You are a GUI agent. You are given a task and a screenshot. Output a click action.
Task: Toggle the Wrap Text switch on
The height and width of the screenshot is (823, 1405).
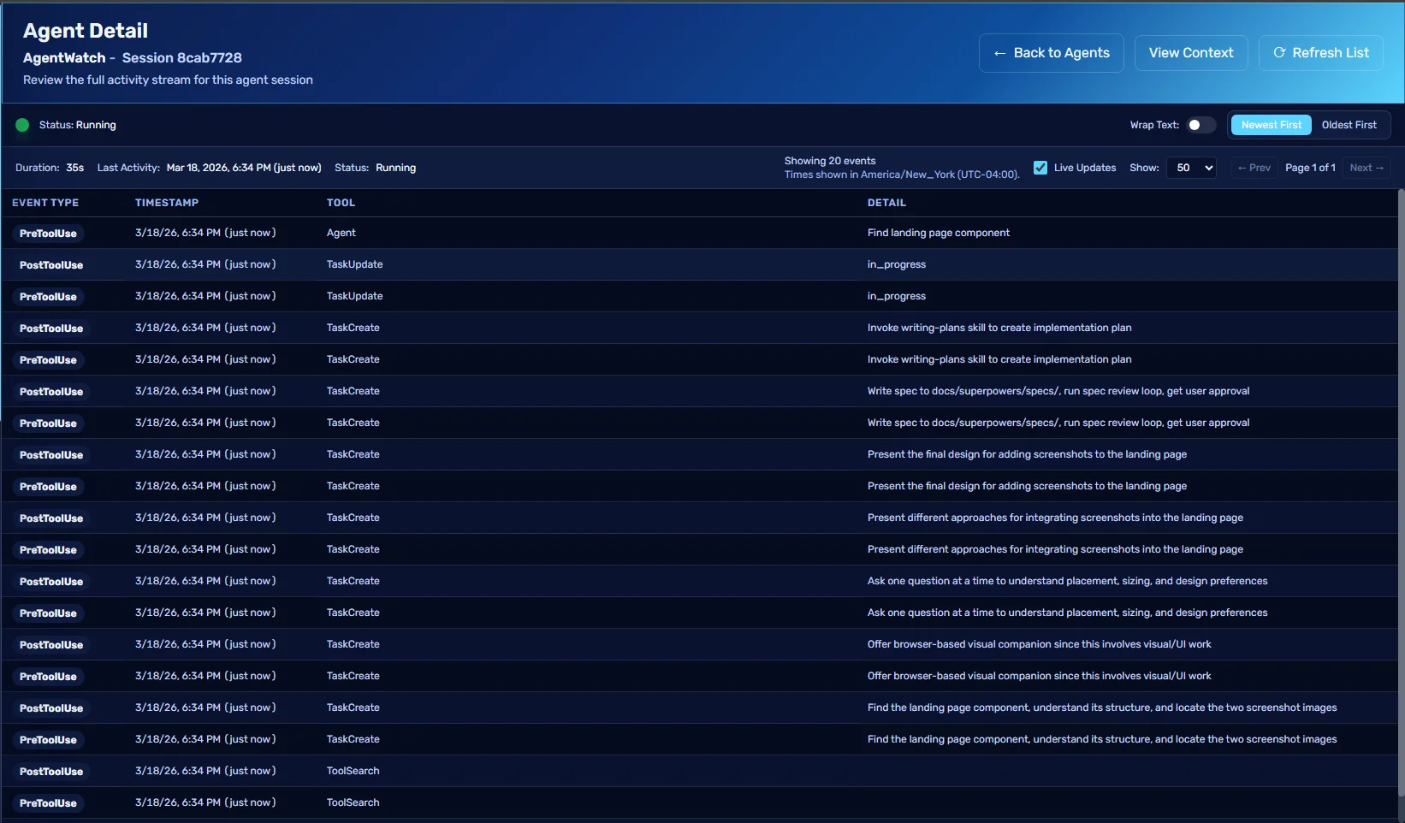(x=1200, y=125)
